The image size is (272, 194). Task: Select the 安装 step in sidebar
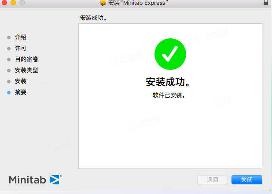pos(21,81)
